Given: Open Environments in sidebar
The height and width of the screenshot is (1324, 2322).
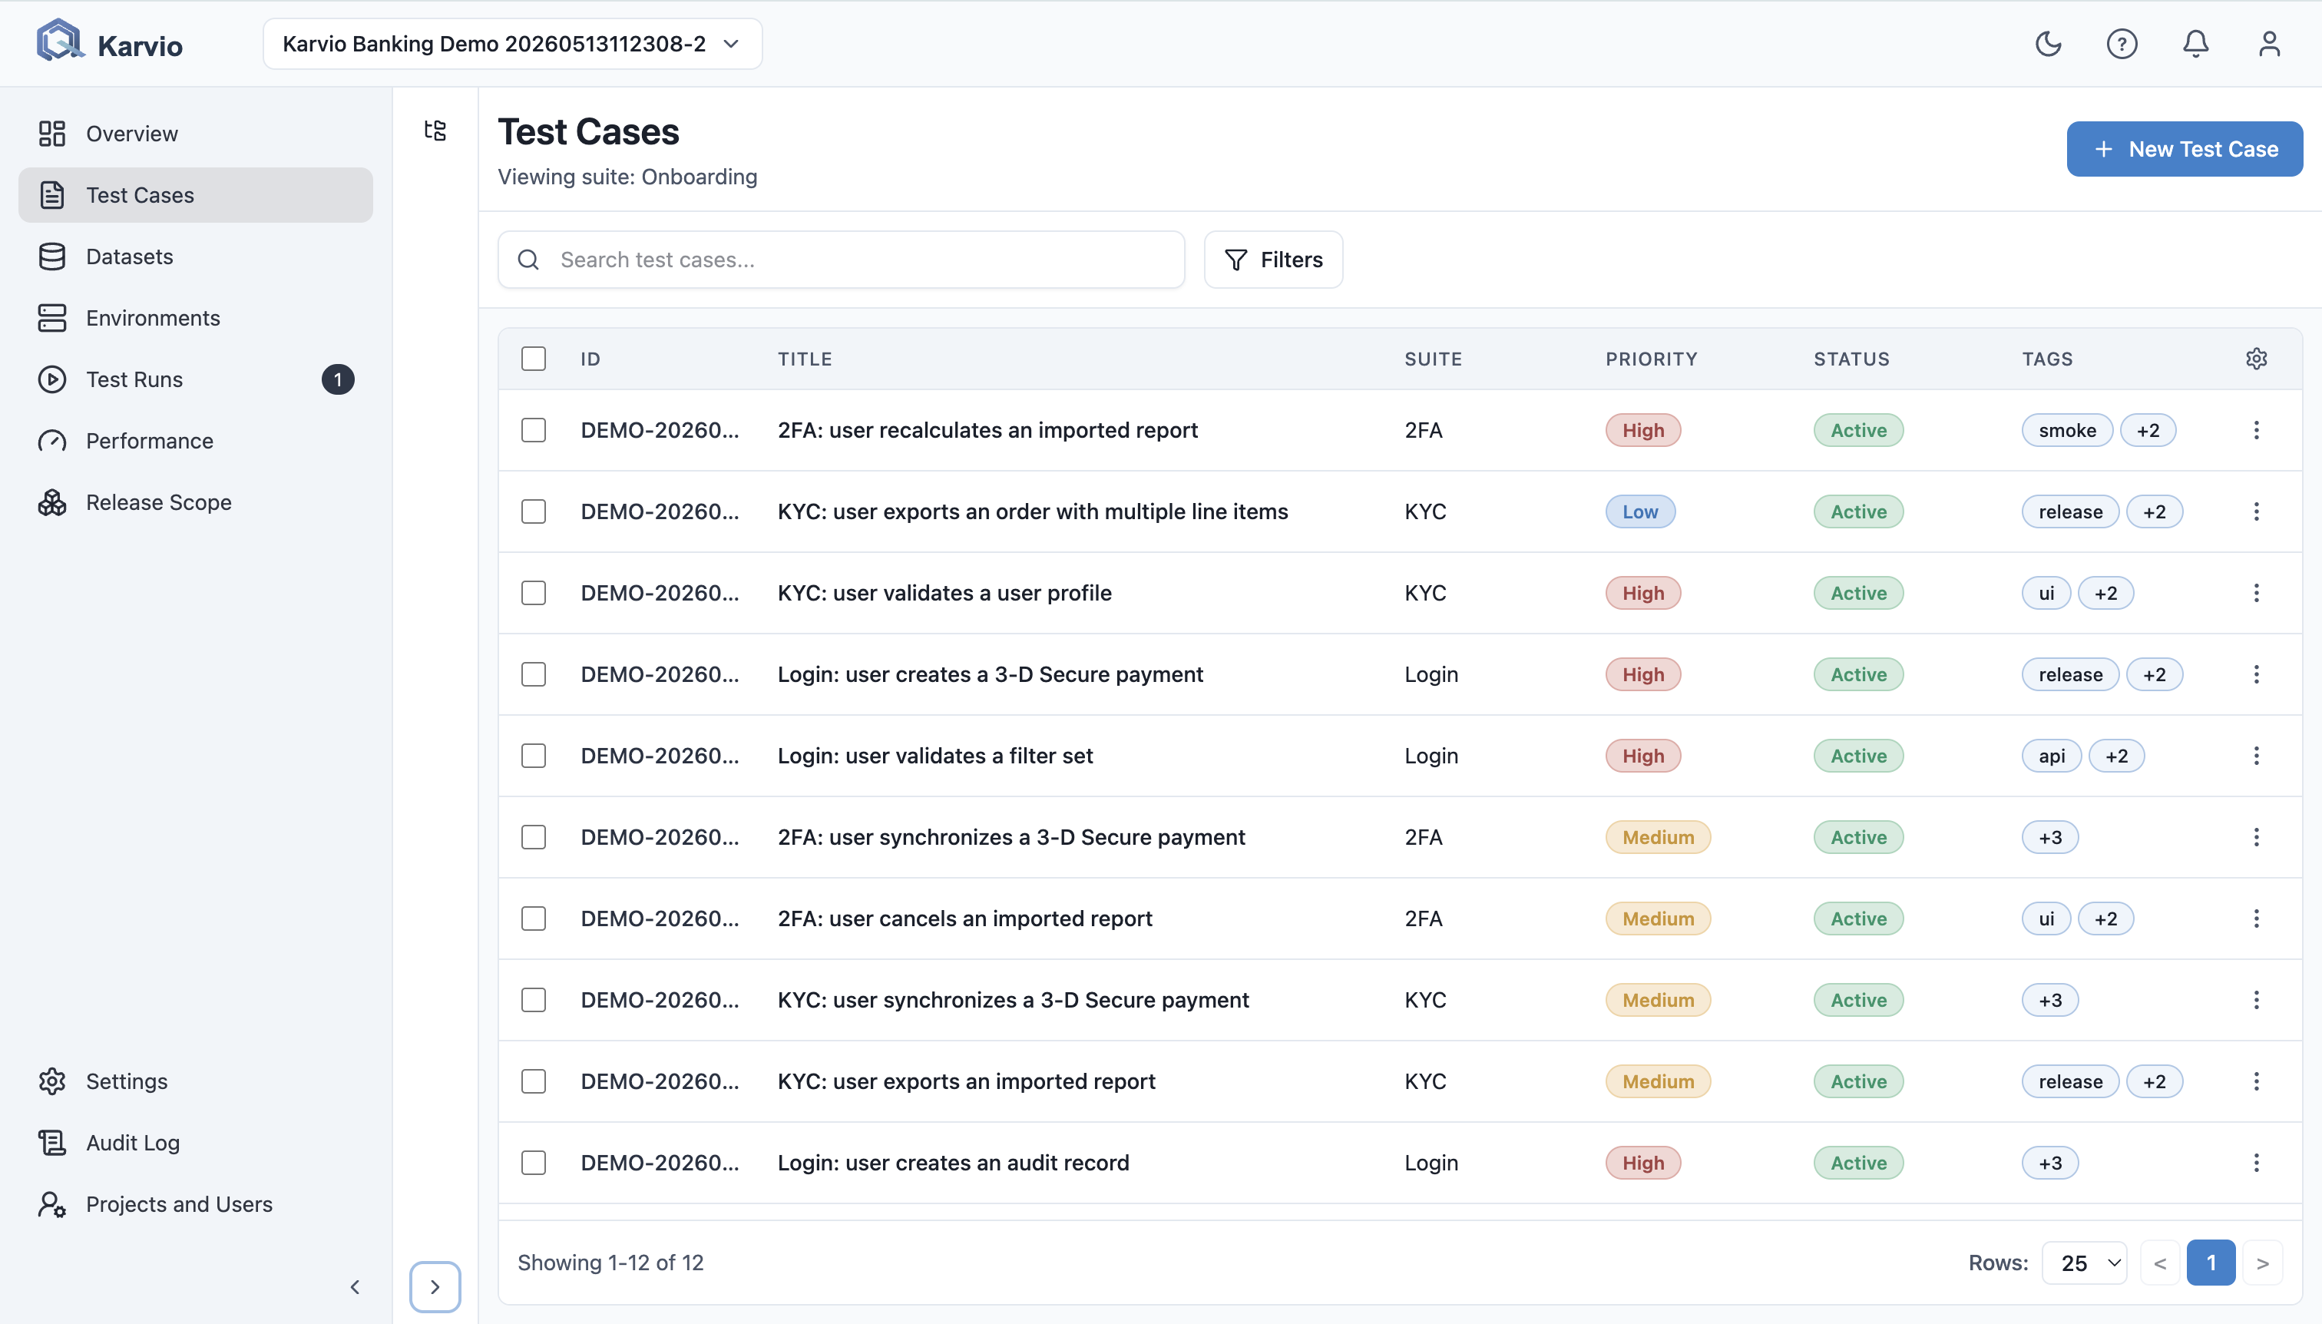Looking at the screenshot, I should click(196, 318).
